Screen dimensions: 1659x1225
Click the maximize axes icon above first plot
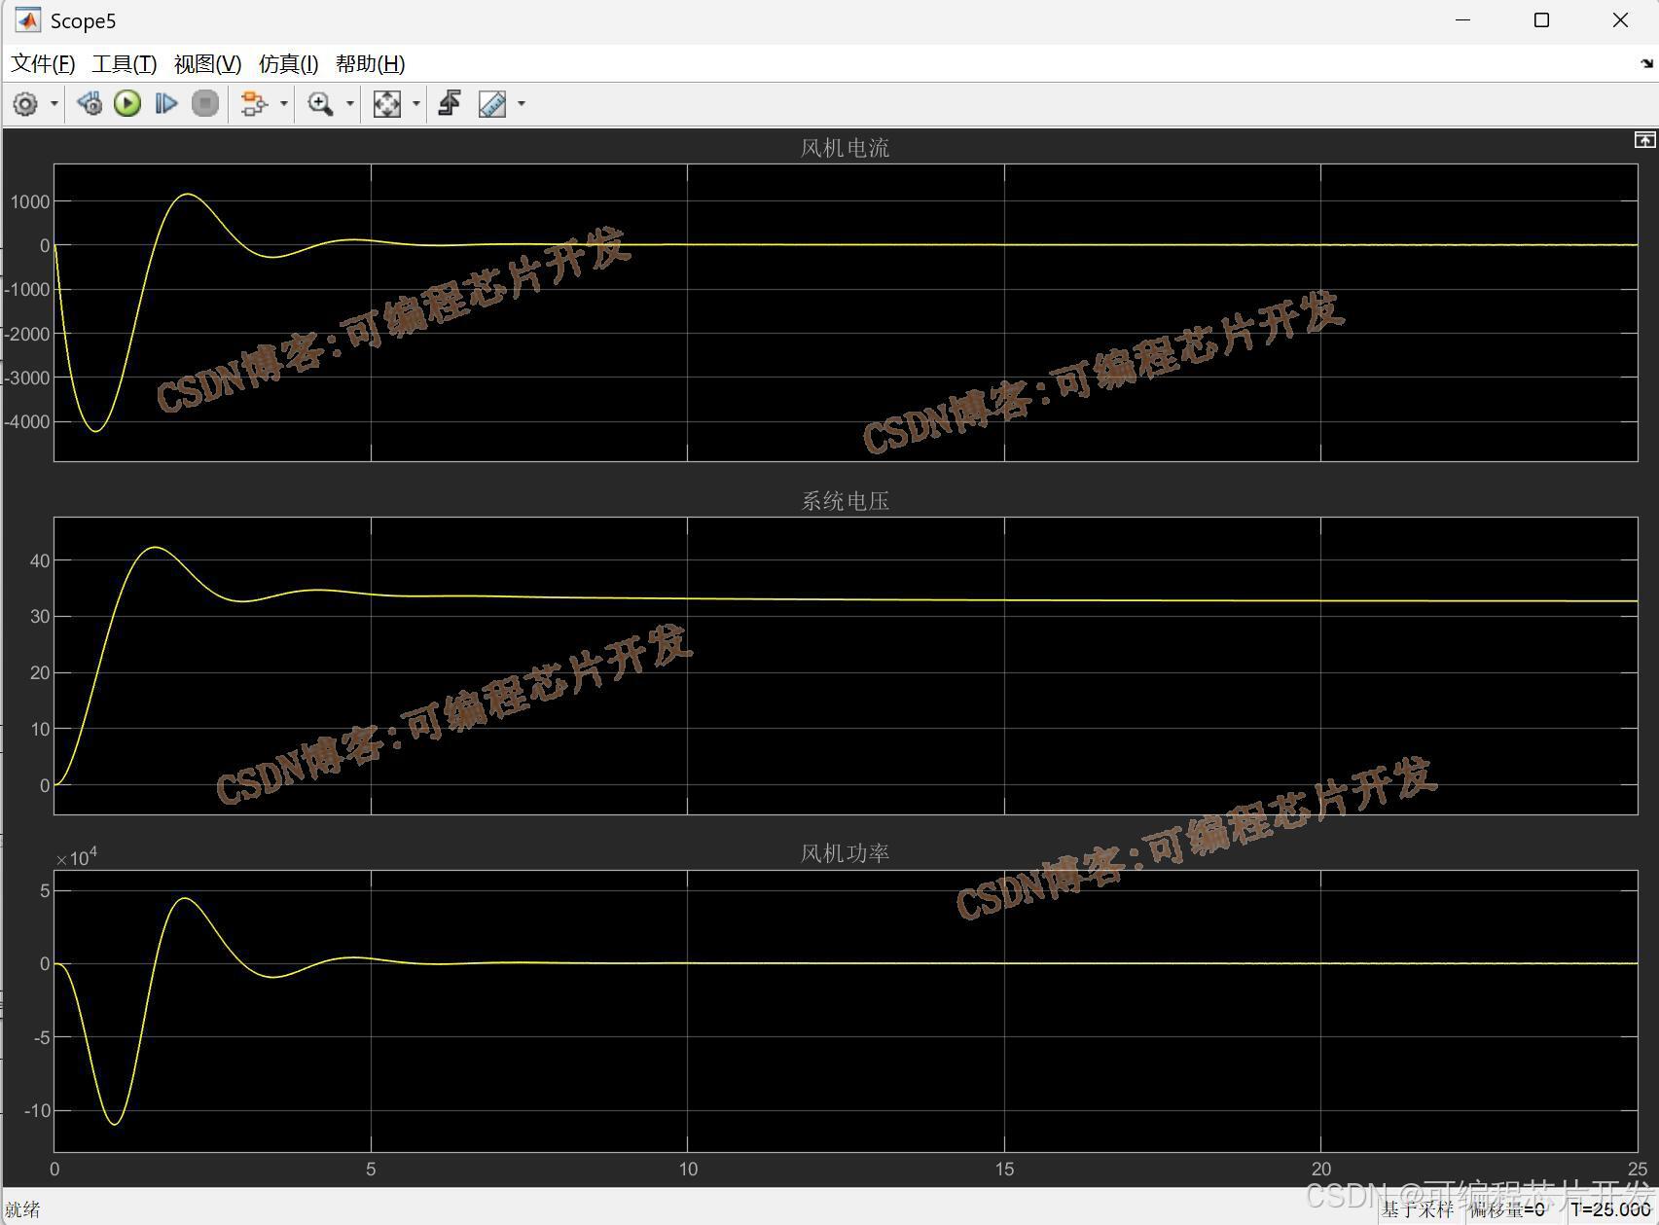pos(1644,140)
